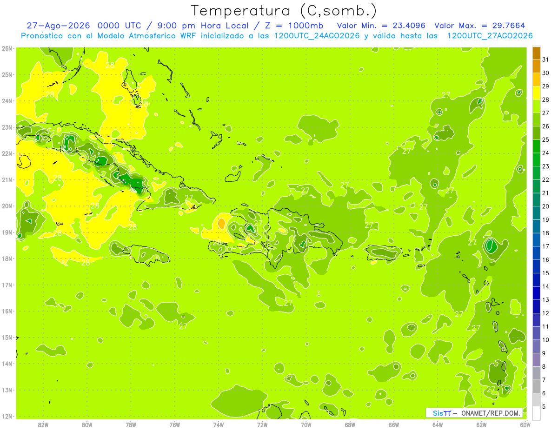The height and width of the screenshot is (431, 558).
Task: Click the '13N' latitude label
Action: tap(7, 390)
